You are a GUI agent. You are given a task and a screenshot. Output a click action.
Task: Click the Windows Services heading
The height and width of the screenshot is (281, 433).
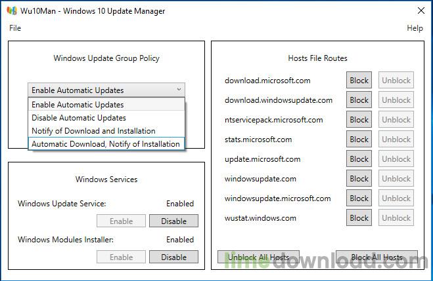106,179
